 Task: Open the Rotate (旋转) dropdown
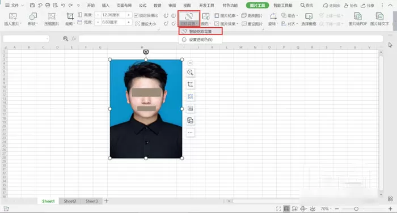click(x=273, y=24)
